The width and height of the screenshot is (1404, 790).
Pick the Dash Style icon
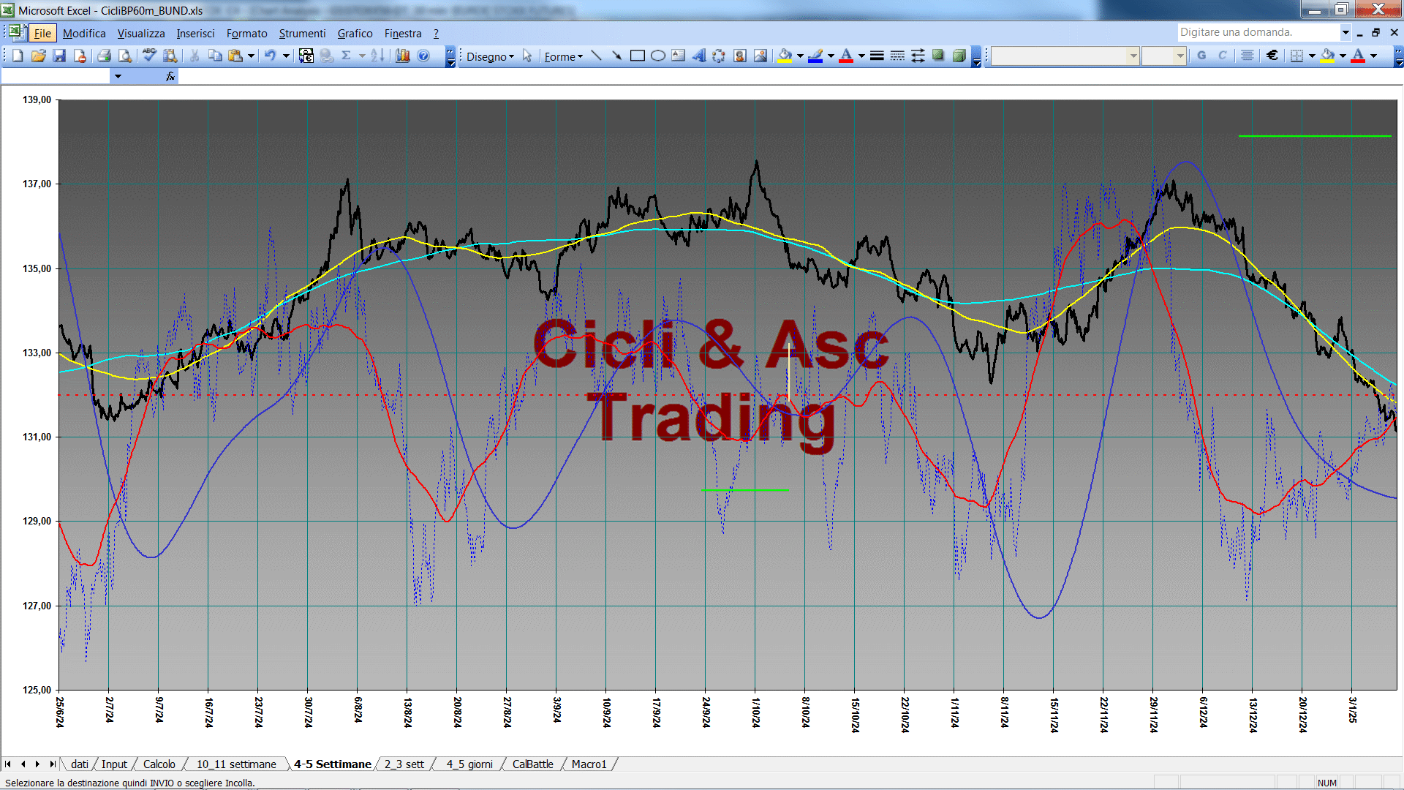[897, 56]
